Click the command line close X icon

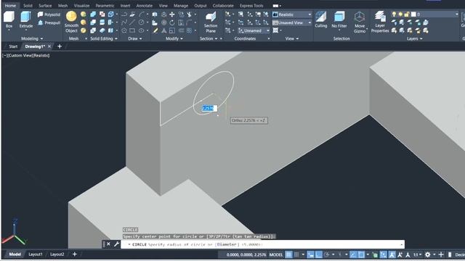click(x=108, y=244)
